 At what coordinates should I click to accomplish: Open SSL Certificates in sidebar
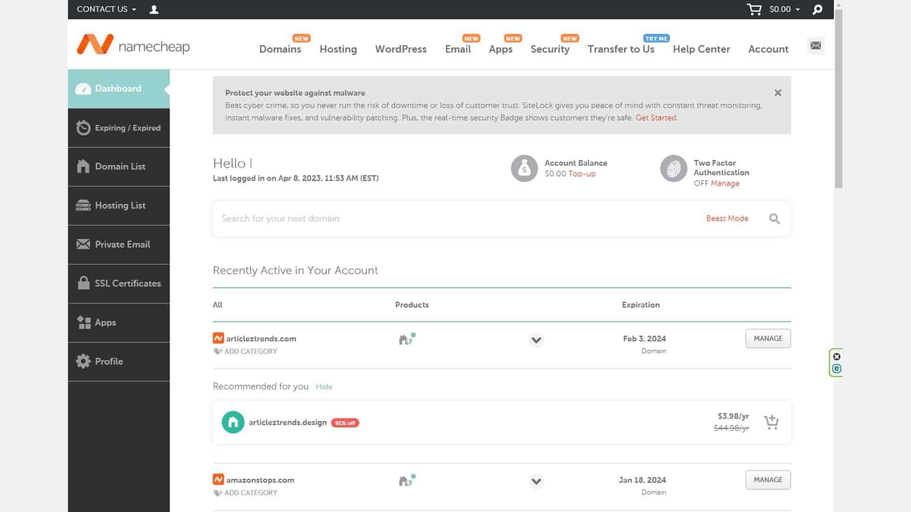[x=119, y=283]
